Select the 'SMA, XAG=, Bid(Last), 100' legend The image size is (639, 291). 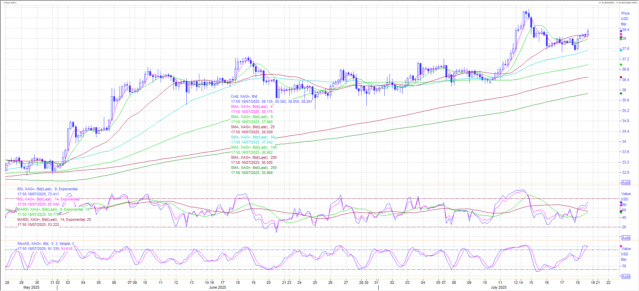pyautogui.click(x=254, y=147)
